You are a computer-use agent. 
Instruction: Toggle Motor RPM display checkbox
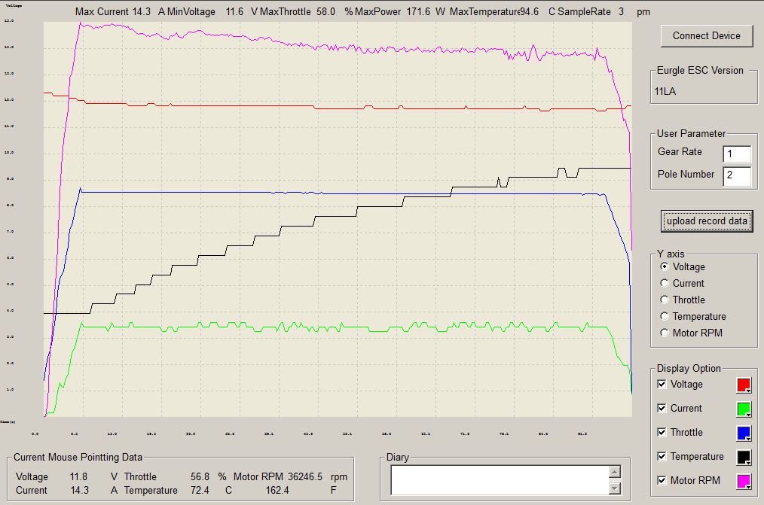(662, 480)
